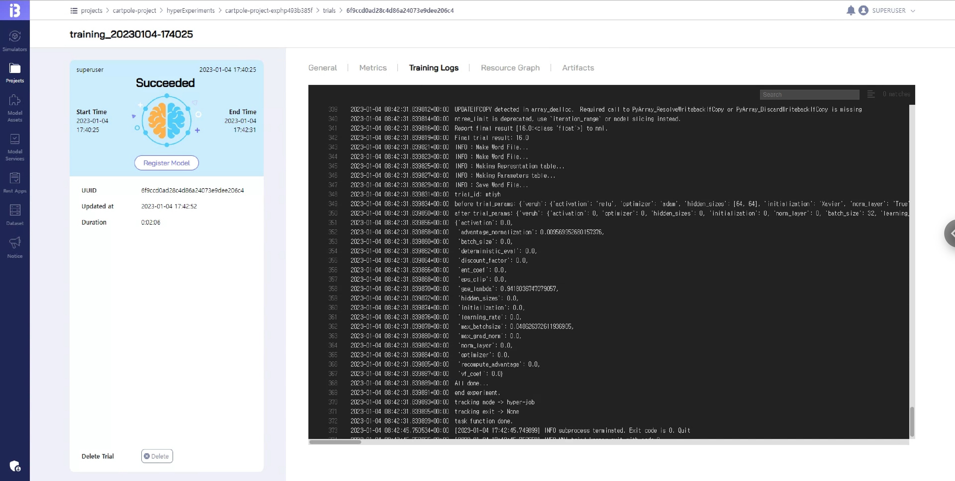This screenshot has height=481, width=955.
Task: Go to trials breadcrumb
Action: point(329,11)
